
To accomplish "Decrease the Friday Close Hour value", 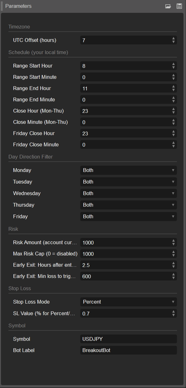I will [x=174, y=135].
